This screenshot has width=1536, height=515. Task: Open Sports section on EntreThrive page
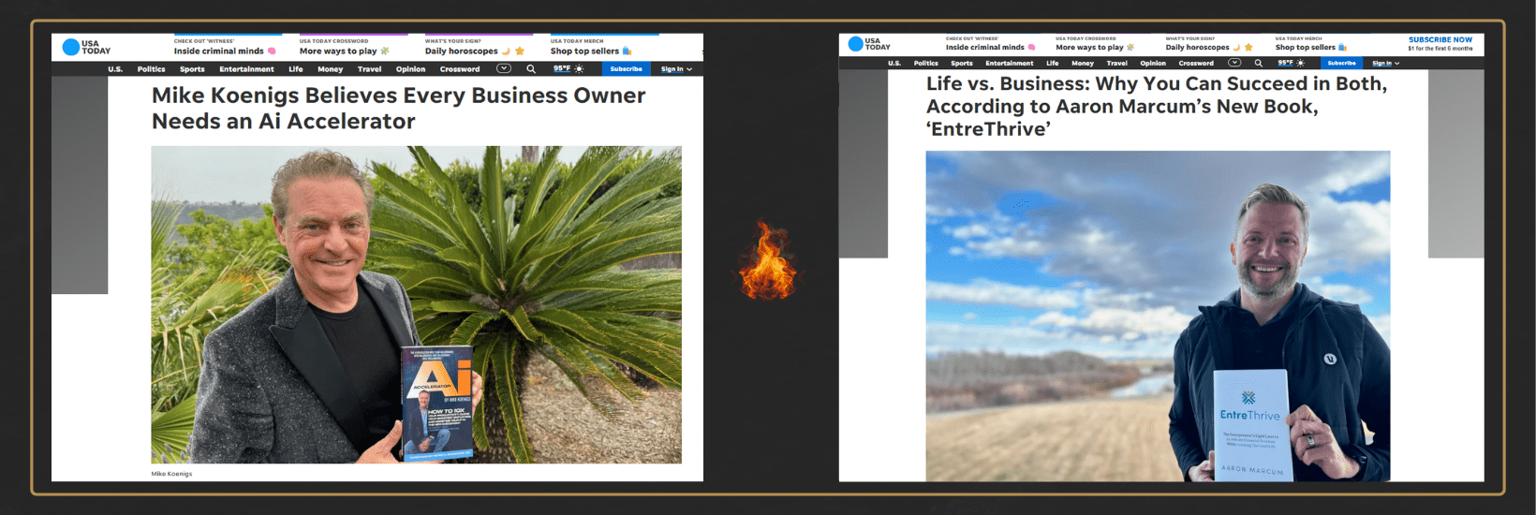point(962,63)
